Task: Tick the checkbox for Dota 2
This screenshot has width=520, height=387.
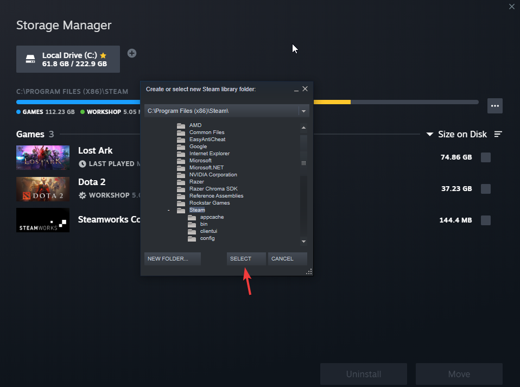Action: pyautogui.click(x=485, y=189)
